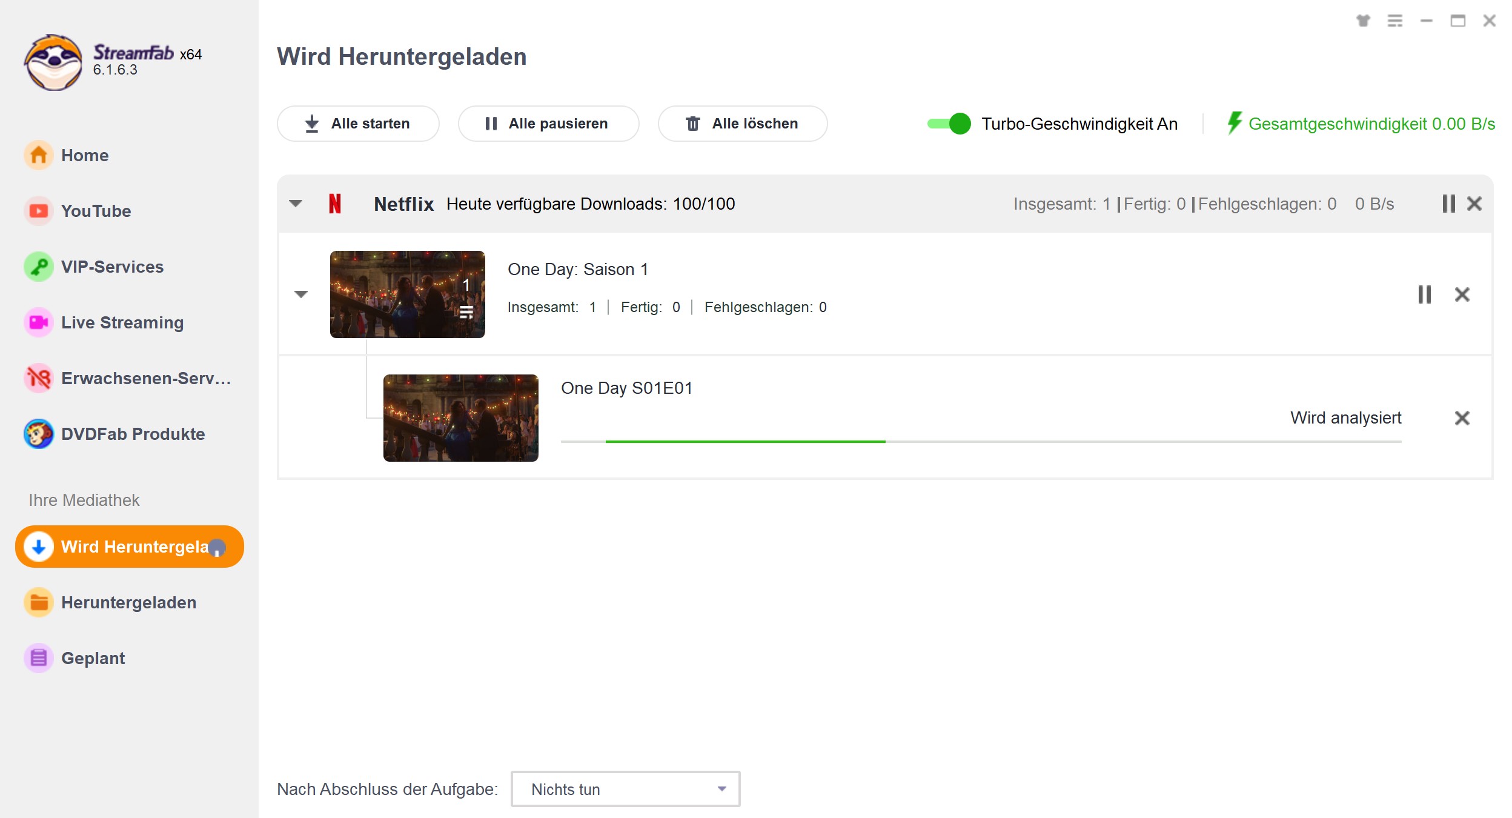Image resolution: width=1512 pixels, height=818 pixels.
Task: Collapse the One Day Saison 1 group
Action: [x=301, y=294]
